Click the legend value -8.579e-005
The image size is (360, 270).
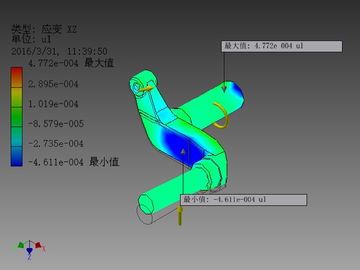pos(56,124)
